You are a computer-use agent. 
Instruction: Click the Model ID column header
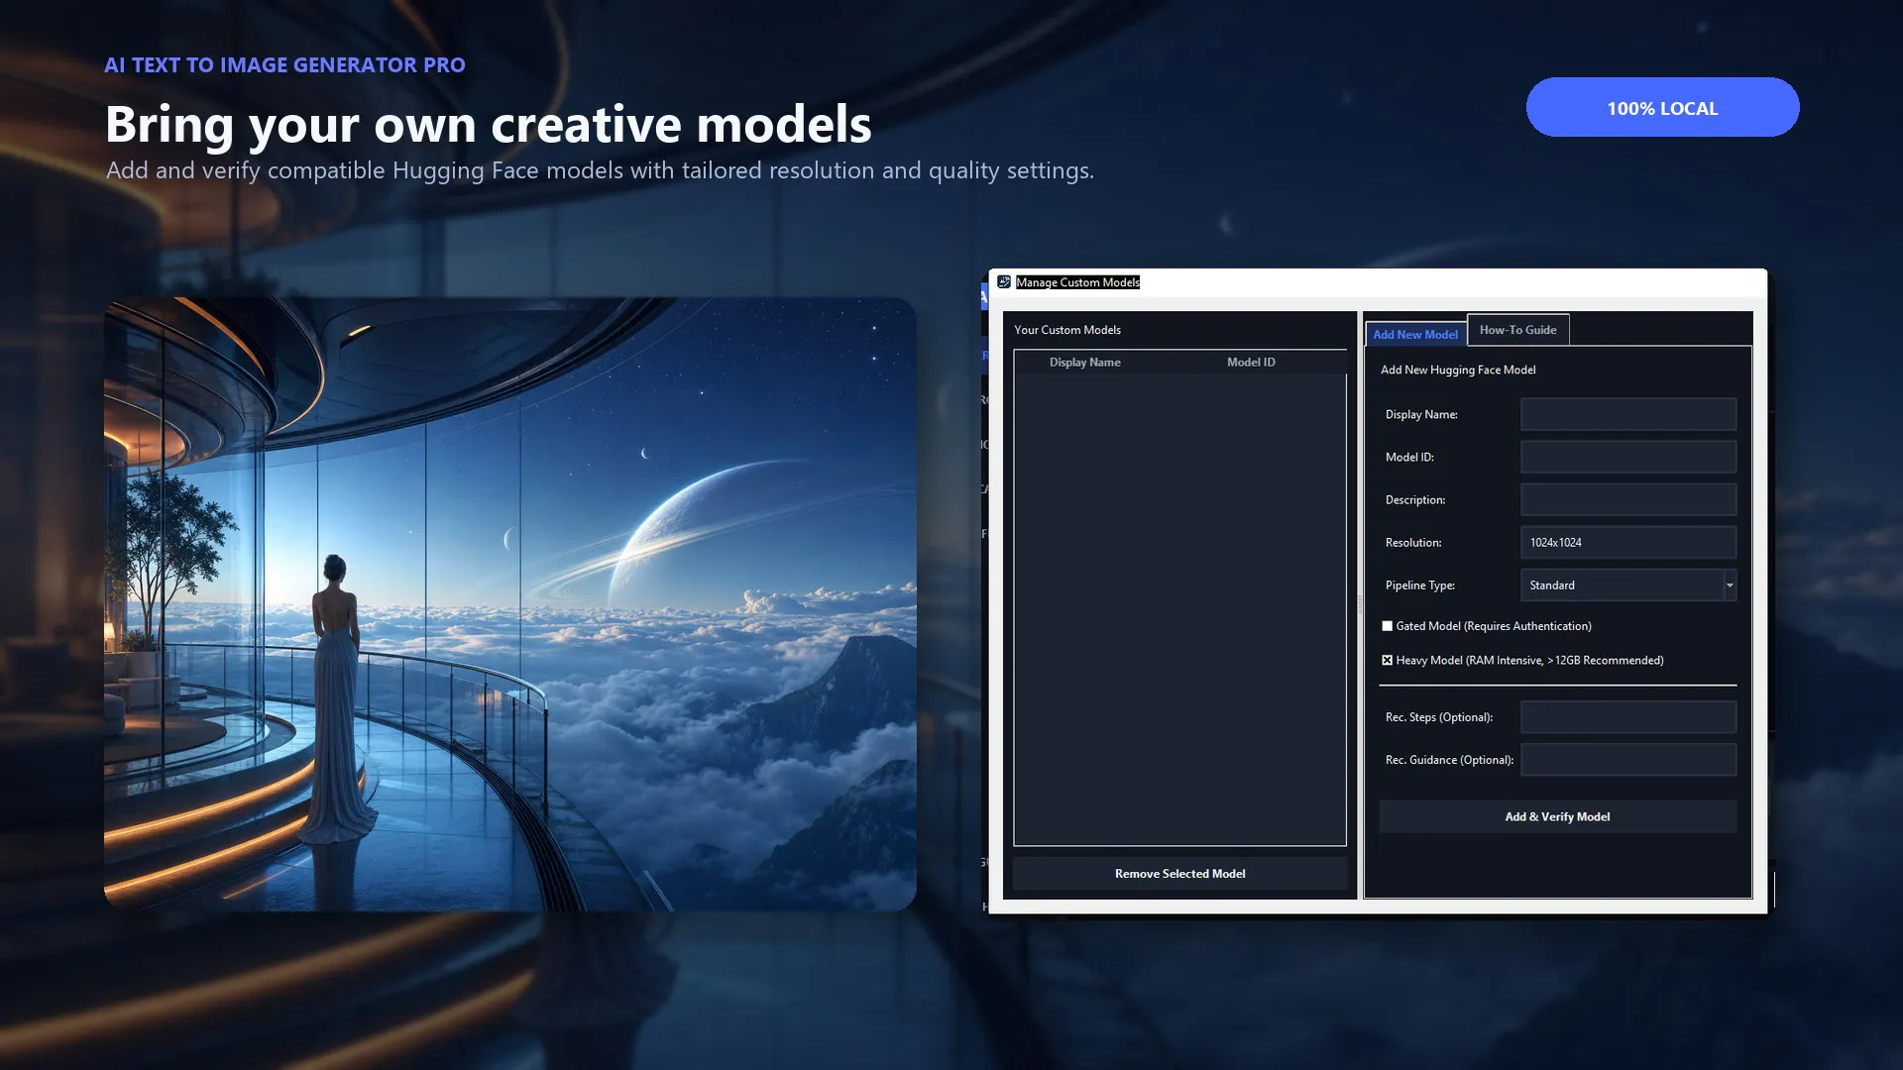point(1251,363)
